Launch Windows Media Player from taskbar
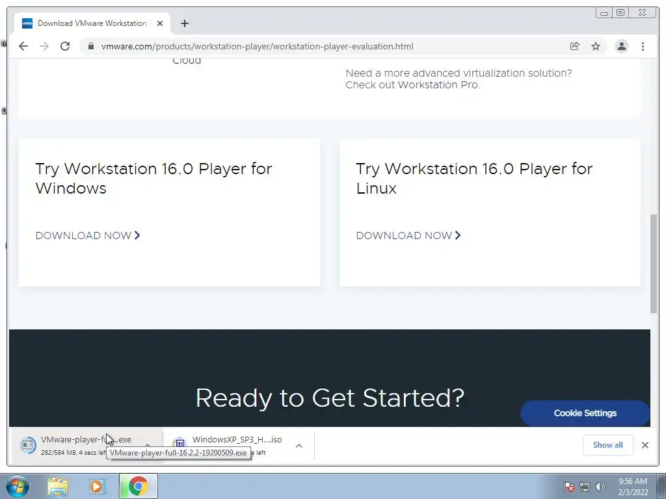 click(x=98, y=487)
